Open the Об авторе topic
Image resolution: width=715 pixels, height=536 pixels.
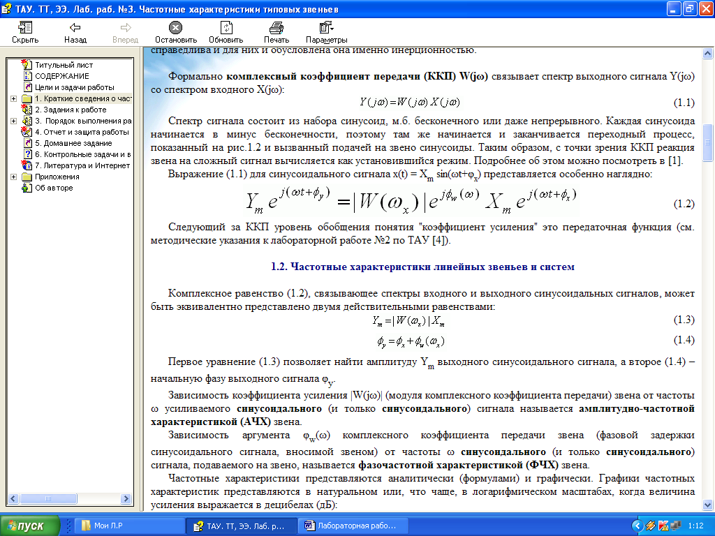(x=54, y=188)
